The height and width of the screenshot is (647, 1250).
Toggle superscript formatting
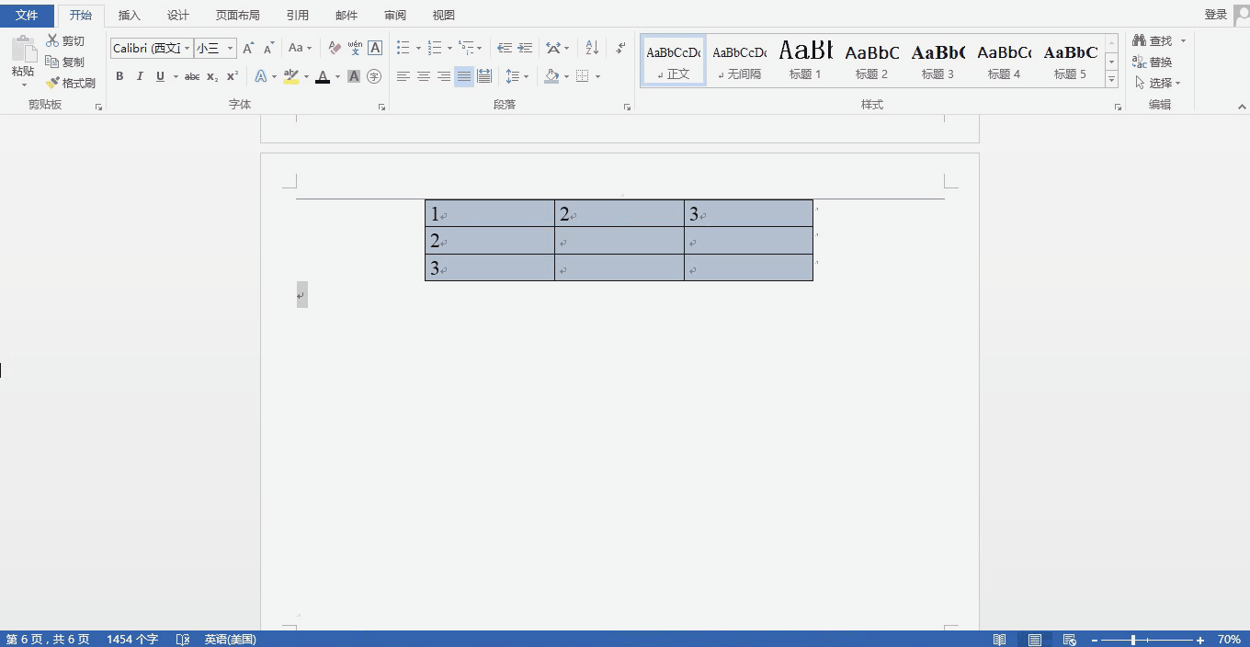(233, 76)
